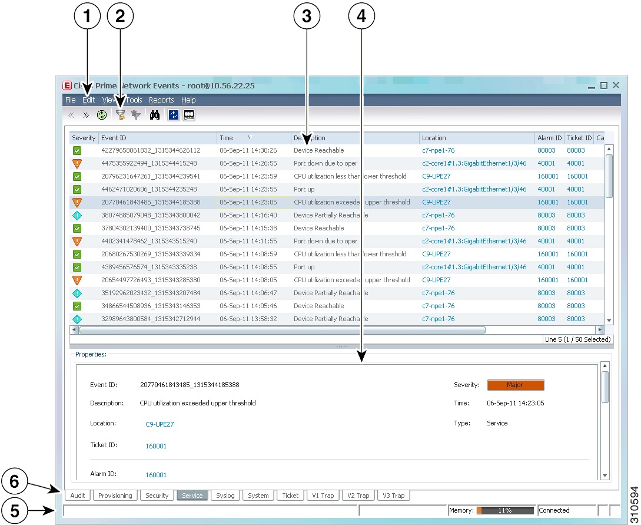
Task: Click table vertical scrollbar down arrow
Action: (x=609, y=321)
